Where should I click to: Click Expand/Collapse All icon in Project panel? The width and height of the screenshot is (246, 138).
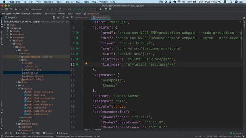[x=58, y=18]
